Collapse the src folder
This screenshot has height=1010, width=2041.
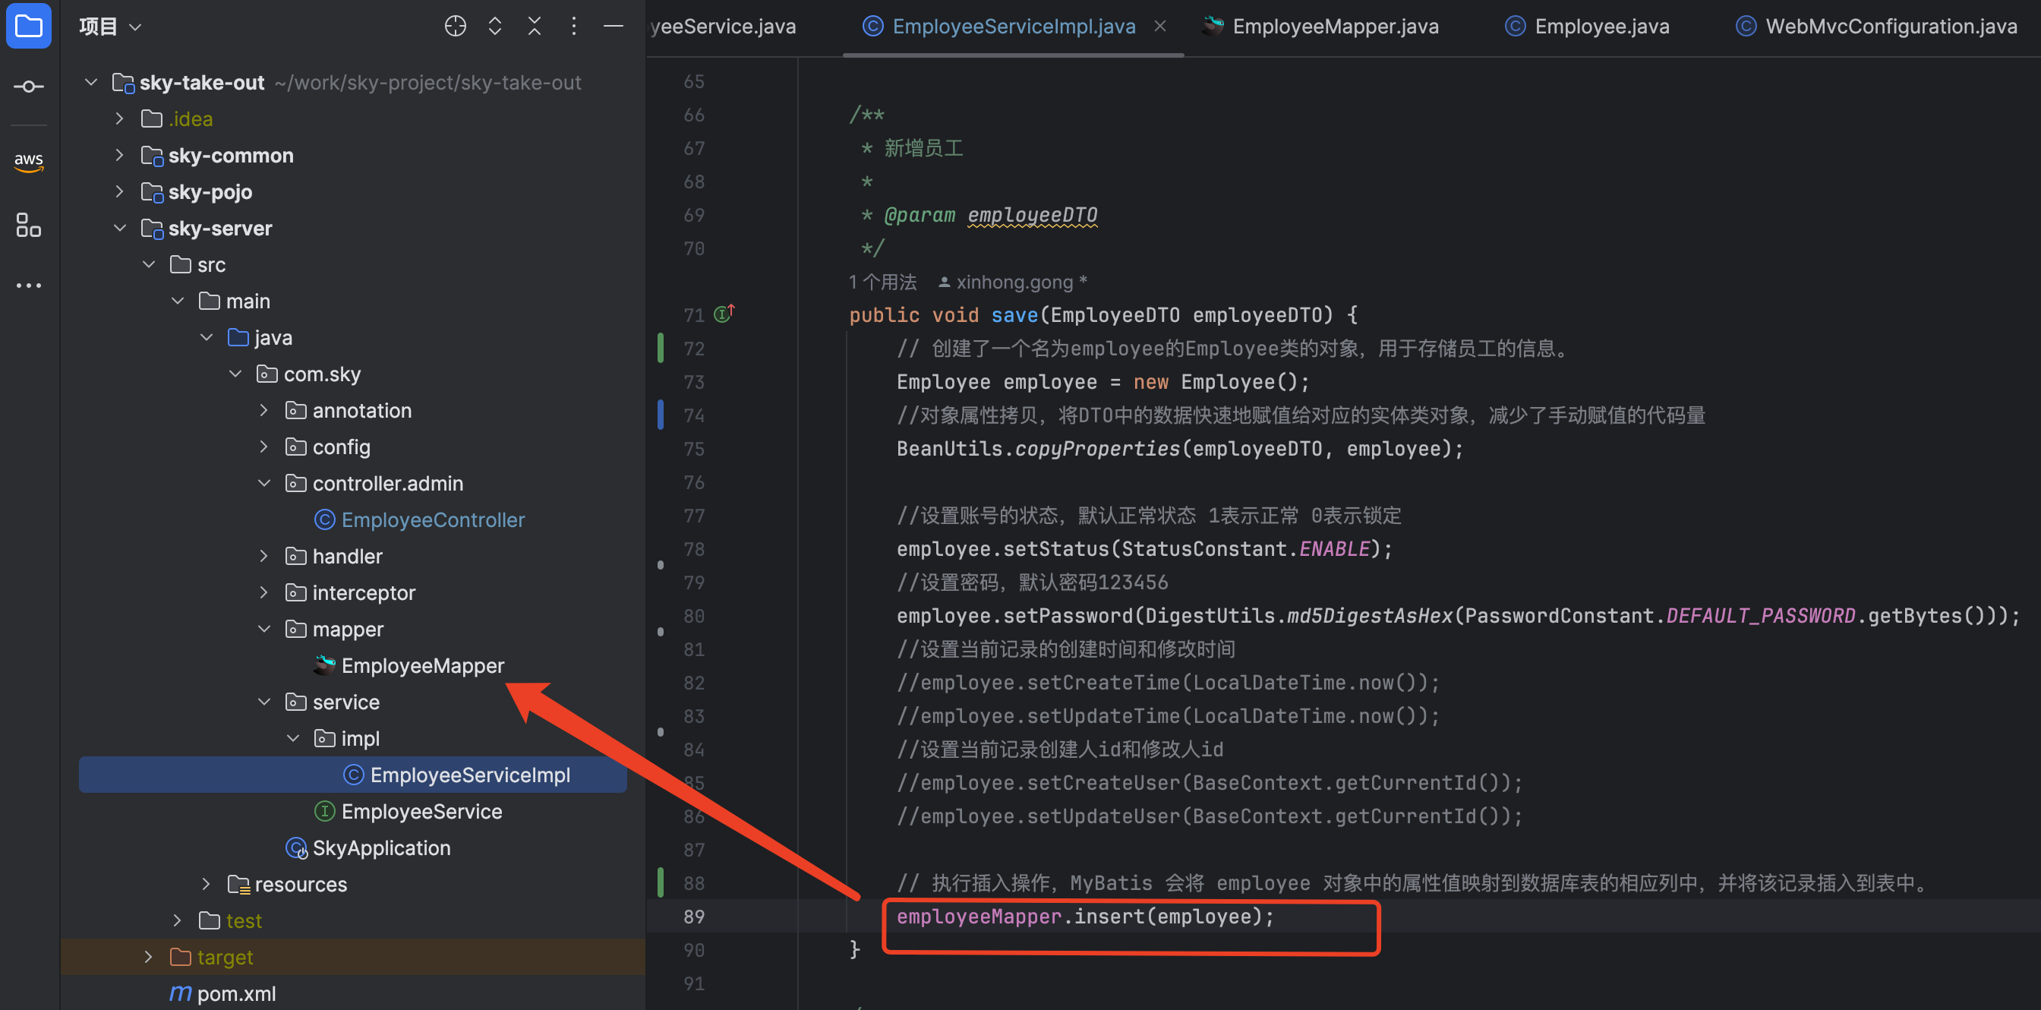pos(149,264)
